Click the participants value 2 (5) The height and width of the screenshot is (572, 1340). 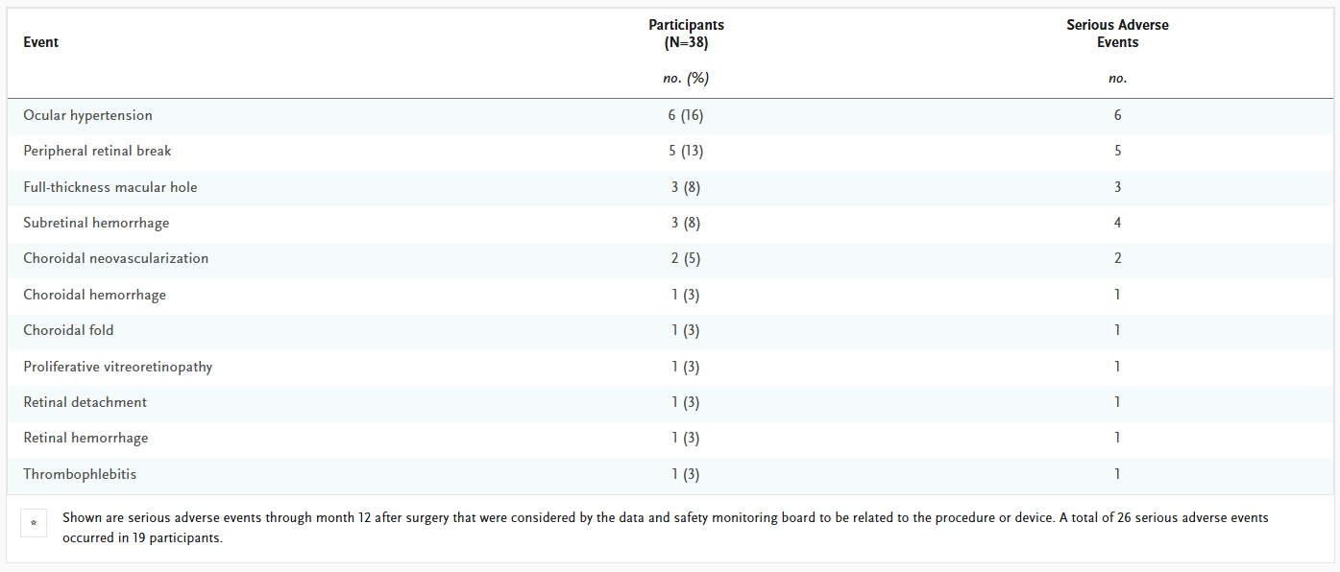[x=686, y=258]
